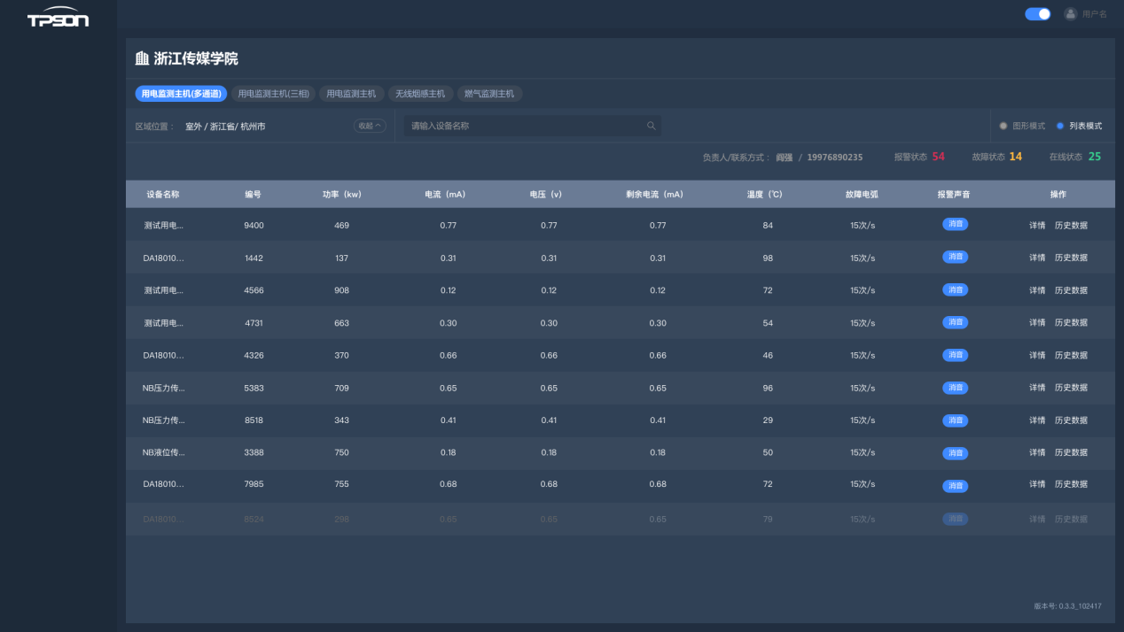Open 历史数据 for device 7985
The width and height of the screenshot is (1124, 632).
click(x=1071, y=484)
